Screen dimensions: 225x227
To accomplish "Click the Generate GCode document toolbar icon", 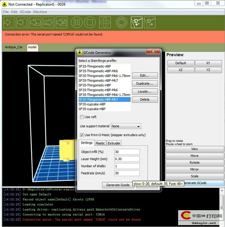I will (62, 22).
